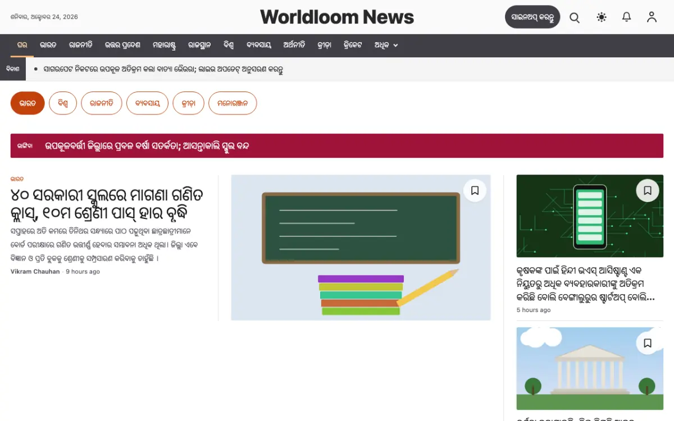Go to Worldloom News homepage logo
The image size is (674, 421).
(x=337, y=17)
